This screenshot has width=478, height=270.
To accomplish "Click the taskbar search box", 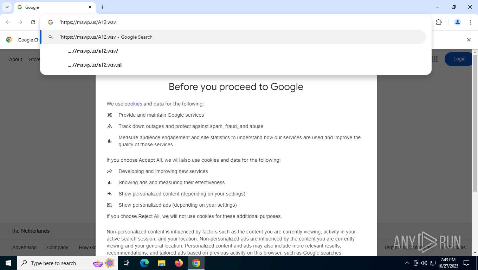I will tap(67, 263).
